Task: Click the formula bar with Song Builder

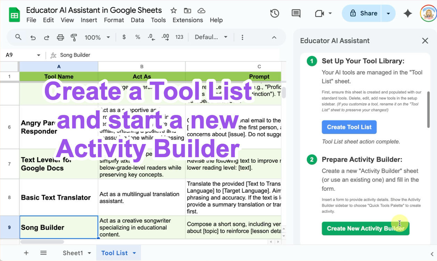Action: click(169, 55)
